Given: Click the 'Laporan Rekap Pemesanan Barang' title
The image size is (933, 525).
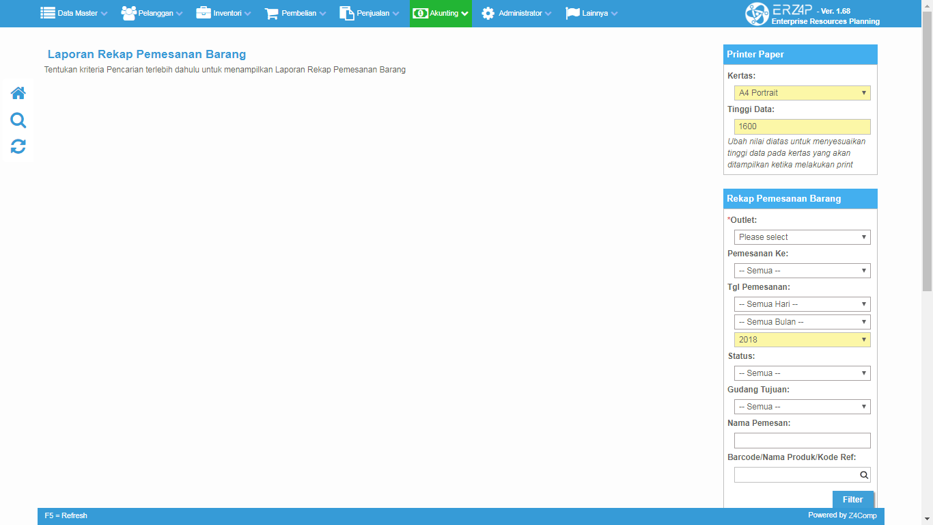Looking at the screenshot, I should click(147, 55).
